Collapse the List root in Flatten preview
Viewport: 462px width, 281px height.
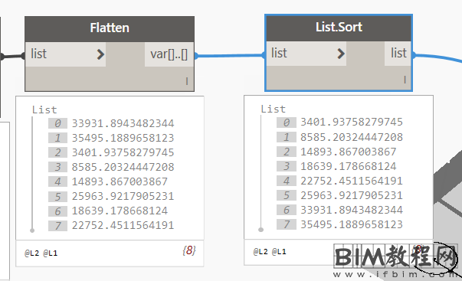point(44,109)
